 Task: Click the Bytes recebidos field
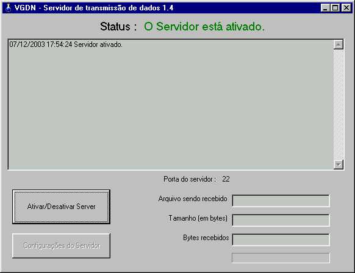point(281,239)
